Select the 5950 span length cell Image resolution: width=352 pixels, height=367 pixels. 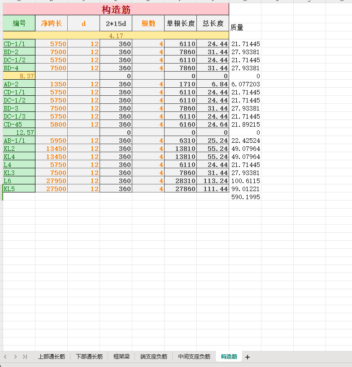(52, 141)
